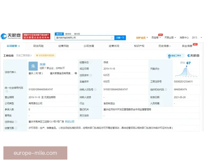The height and width of the screenshot is (163, 204).
Task: Switch to the 自主信息 tab
Action: click(x=187, y=46)
